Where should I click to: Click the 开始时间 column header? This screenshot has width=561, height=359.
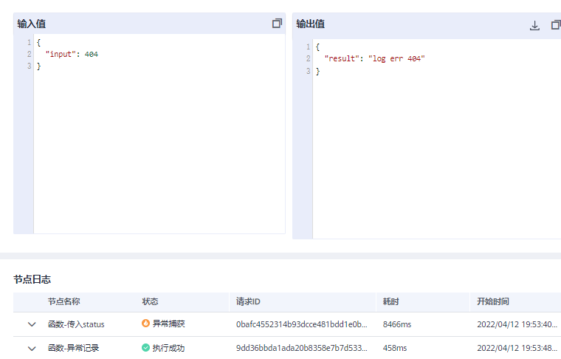[492, 301]
